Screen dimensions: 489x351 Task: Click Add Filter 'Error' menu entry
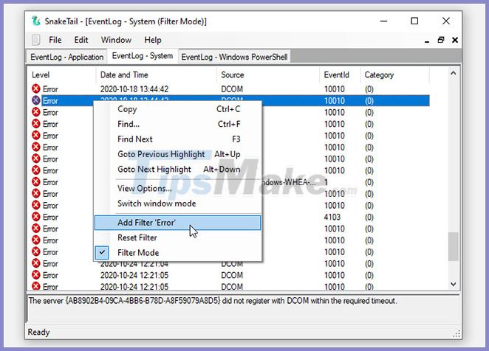(178, 223)
